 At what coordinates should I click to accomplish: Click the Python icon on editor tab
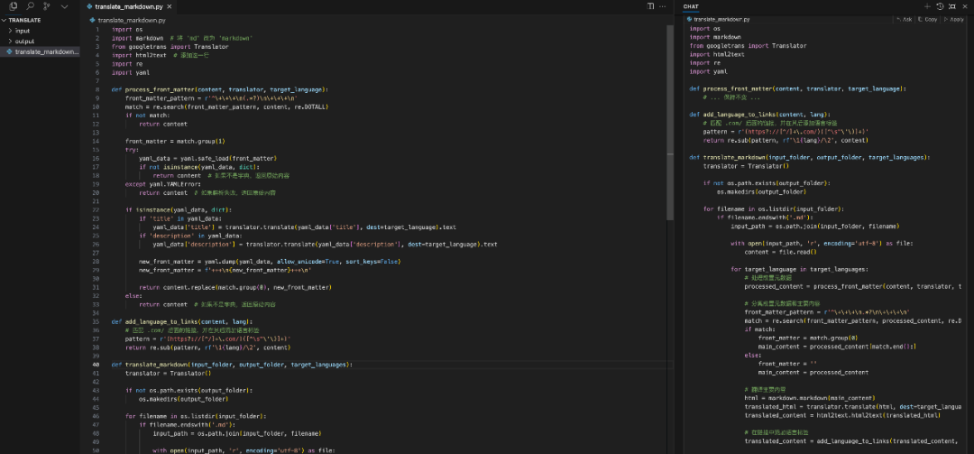point(89,6)
